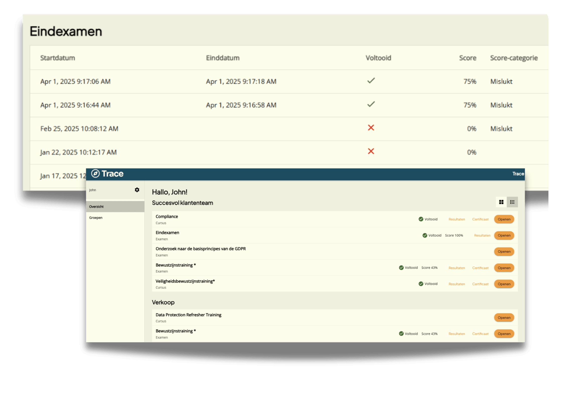Viewport: 563px width, 398px height.
Task: Click Trace account name in header
Action: [518, 174]
